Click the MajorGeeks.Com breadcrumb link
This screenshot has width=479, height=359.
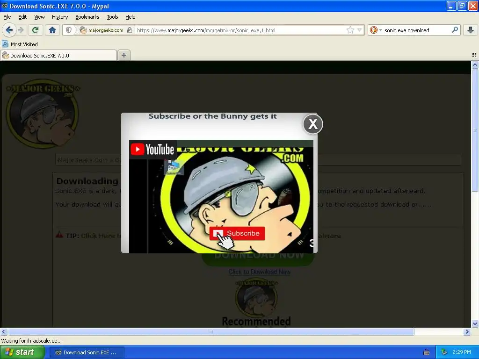tap(82, 160)
